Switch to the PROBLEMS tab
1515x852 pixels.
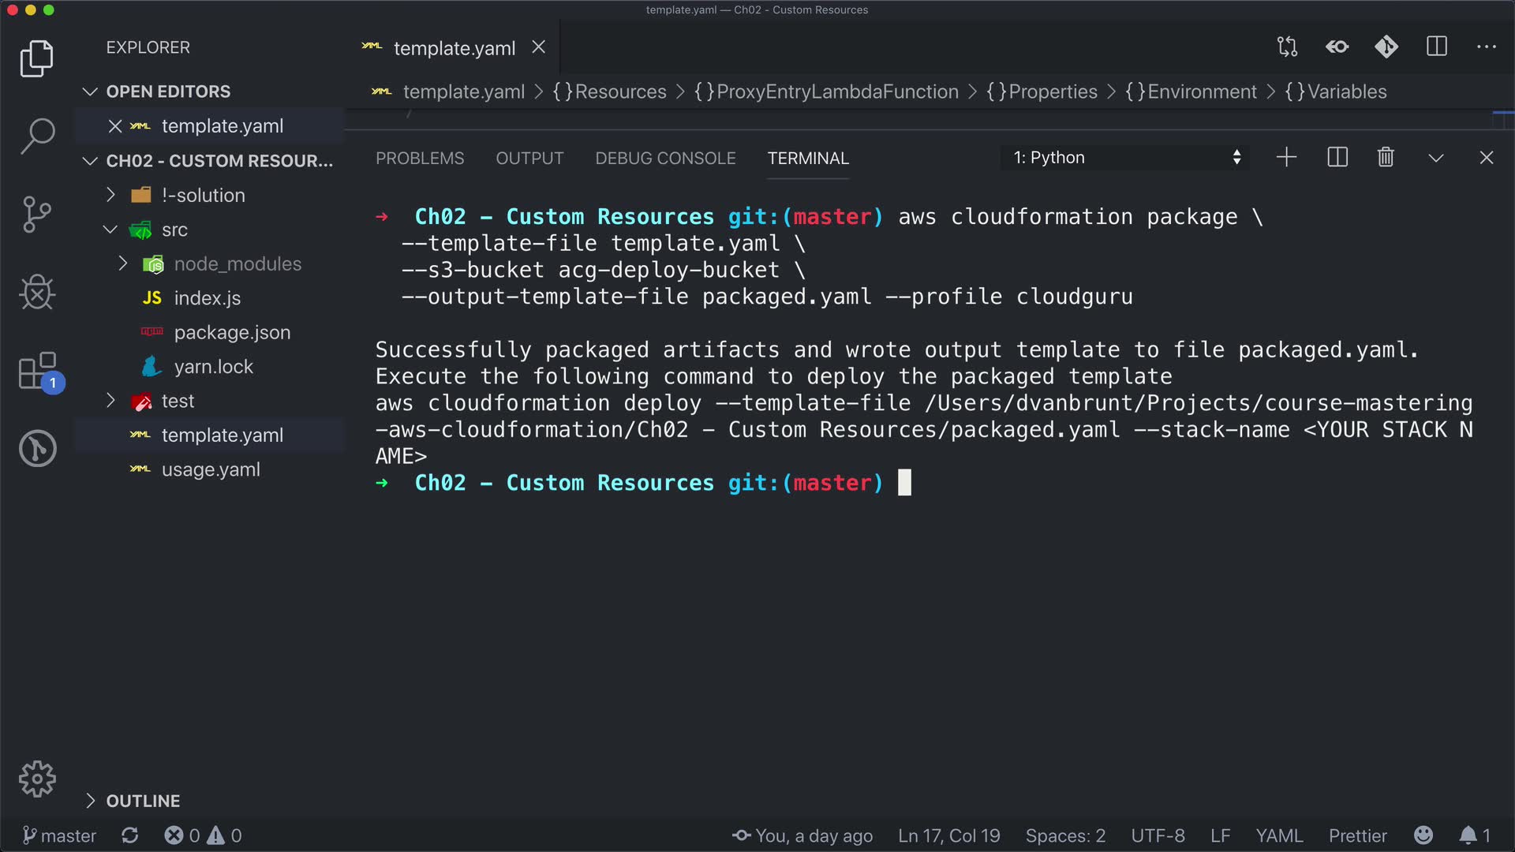click(420, 159)
